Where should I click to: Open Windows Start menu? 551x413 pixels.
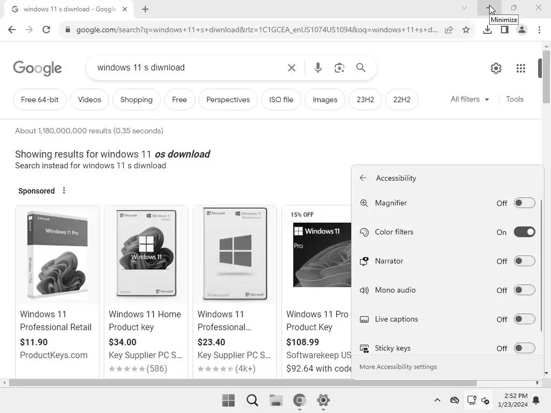(x=228, y=400)
